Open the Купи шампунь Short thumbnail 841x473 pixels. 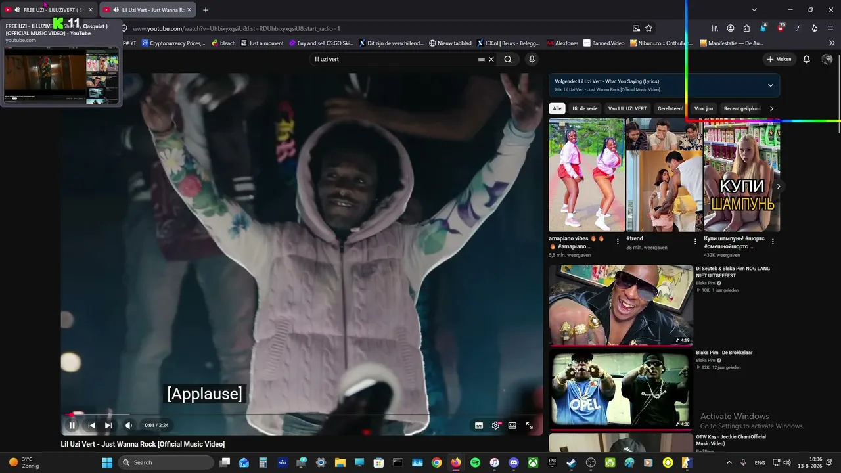click(x=742, y=175)
